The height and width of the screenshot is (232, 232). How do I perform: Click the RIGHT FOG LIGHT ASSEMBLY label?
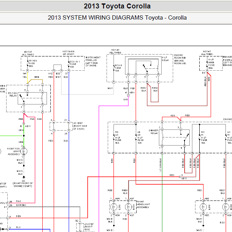13,151
